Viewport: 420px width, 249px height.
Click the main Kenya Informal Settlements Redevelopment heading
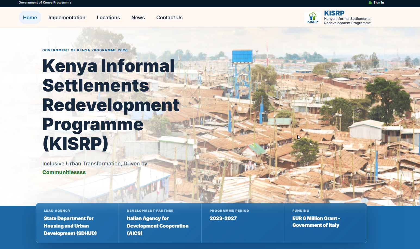(x=111, y=105)
